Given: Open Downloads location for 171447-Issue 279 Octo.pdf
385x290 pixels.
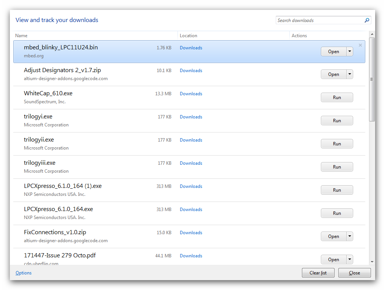Looking at the screenshot, I should [191, 255].
